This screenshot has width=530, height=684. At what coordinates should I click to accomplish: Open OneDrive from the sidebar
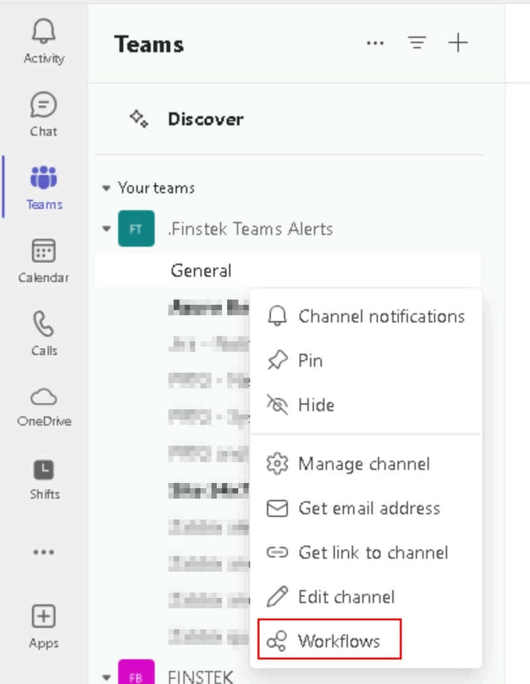tap(44, 407)
